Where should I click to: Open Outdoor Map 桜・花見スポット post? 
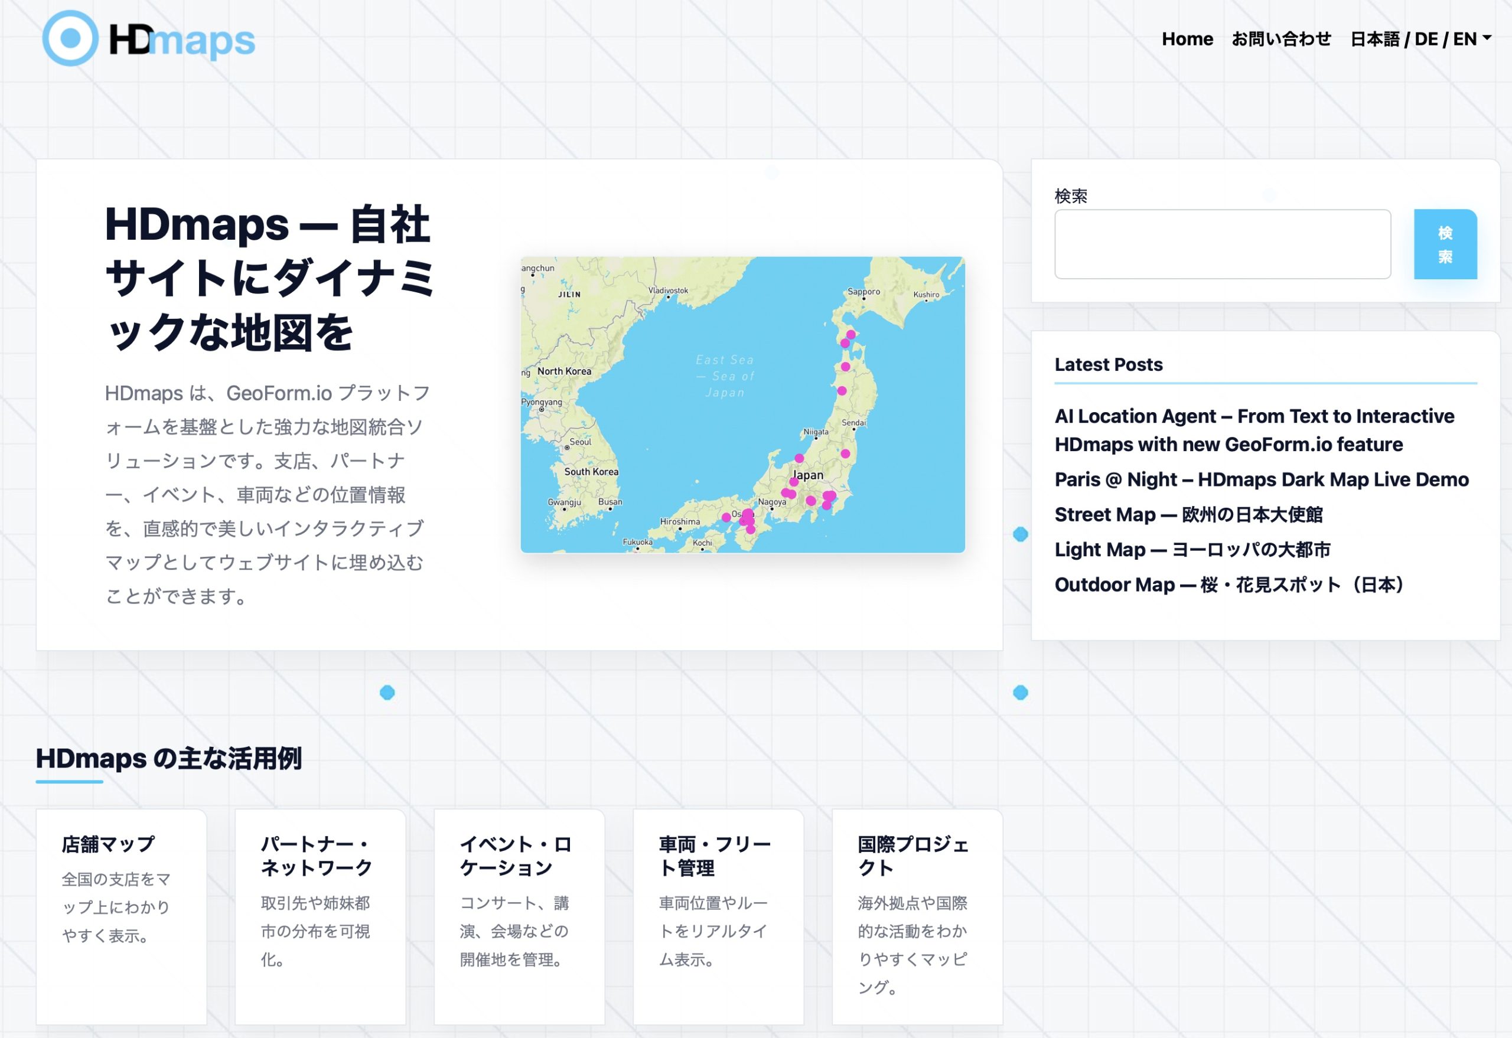(1228, 585)
